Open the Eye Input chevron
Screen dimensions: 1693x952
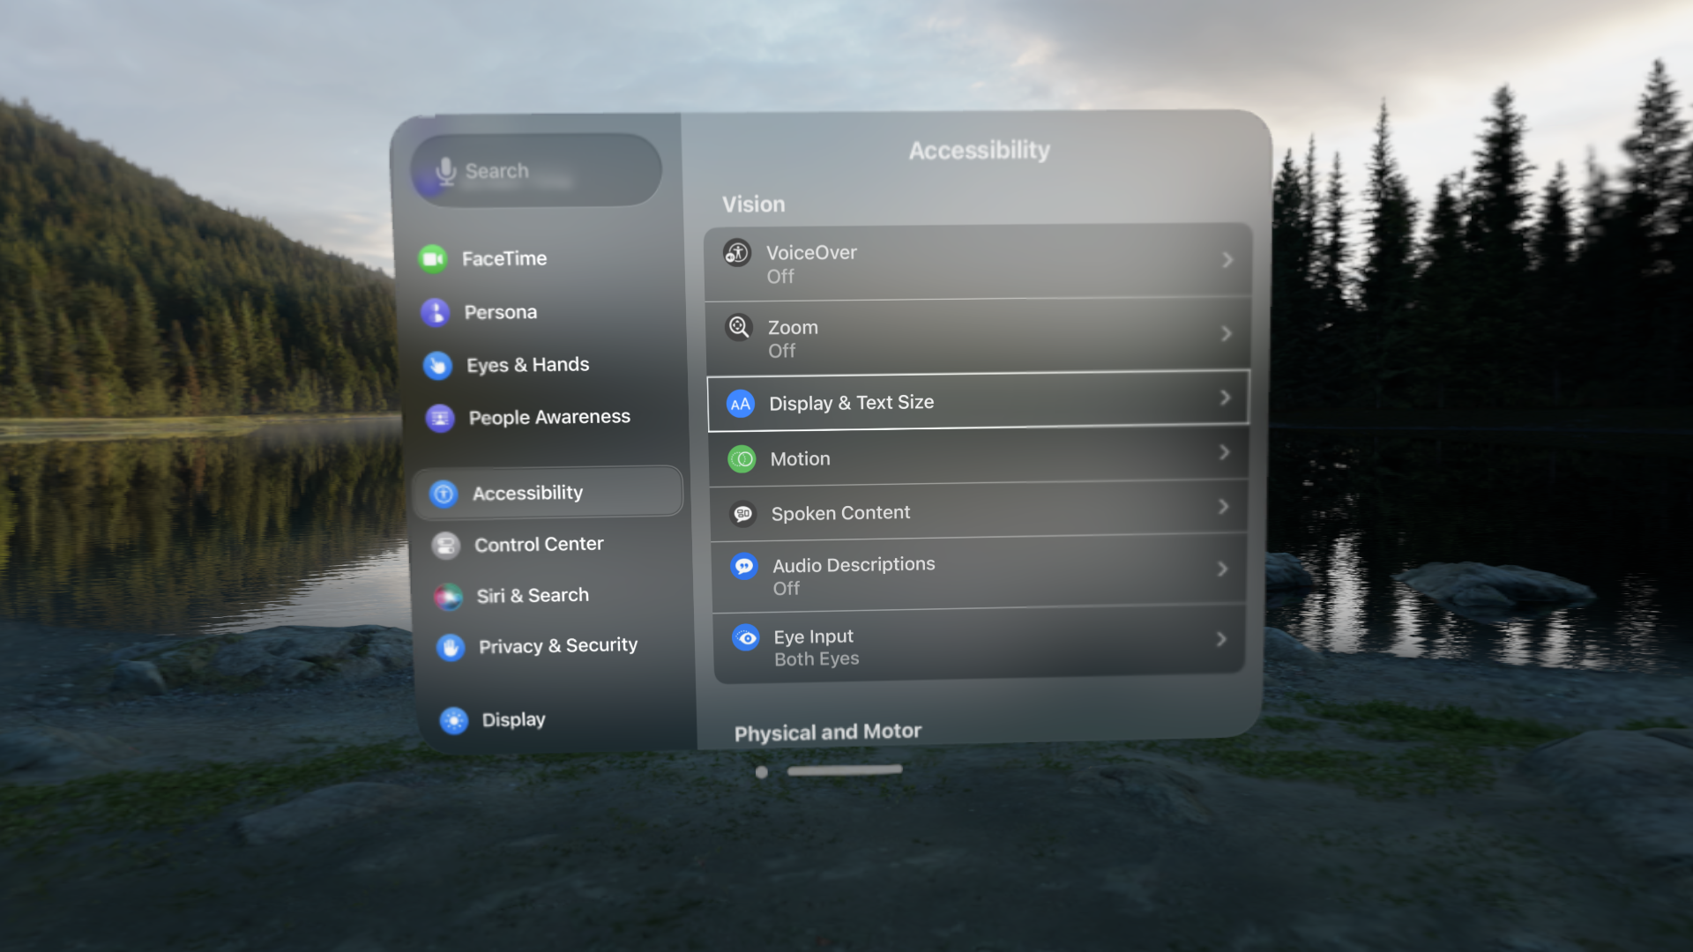click(x=1222, y=641)
